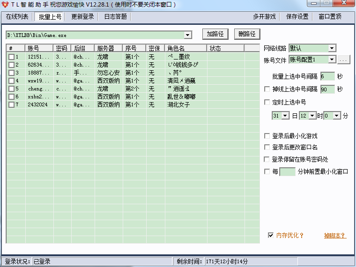
Task: Click 第2个 cell in row 5
Action: (x=132, y=89)
